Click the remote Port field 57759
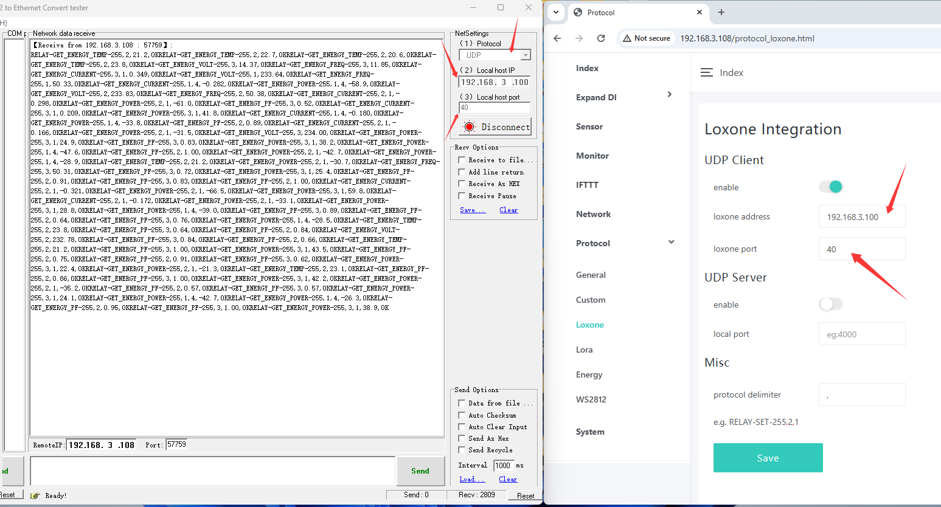The width and height of the screenshot is (941, 507). (x=176, y=445)
